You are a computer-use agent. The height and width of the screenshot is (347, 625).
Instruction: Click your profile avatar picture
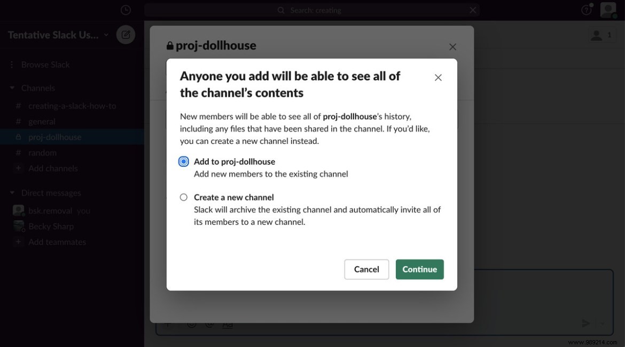point(607,9)
